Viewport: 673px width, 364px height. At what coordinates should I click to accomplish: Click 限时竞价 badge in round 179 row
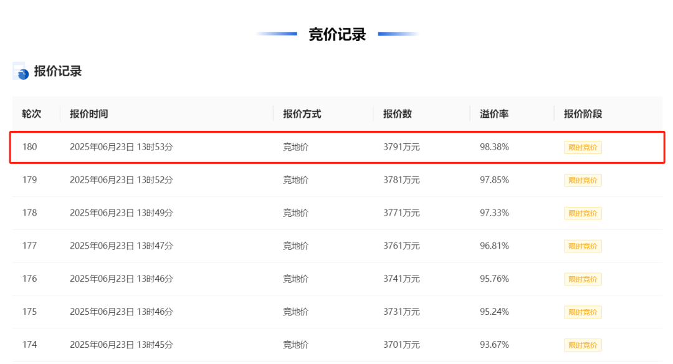point(583,180)
